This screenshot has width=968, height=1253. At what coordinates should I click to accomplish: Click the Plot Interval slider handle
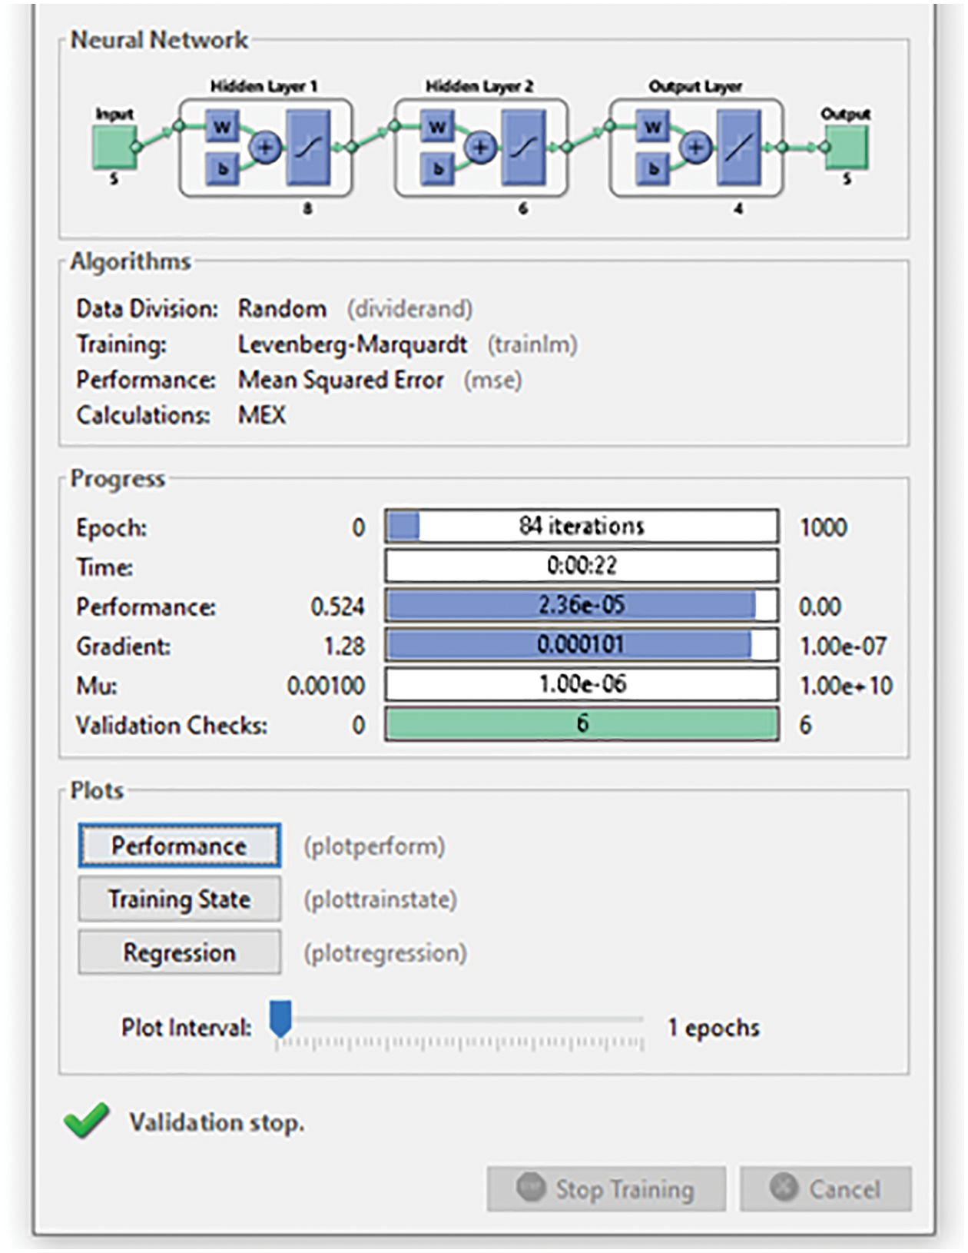point(280,1019)
